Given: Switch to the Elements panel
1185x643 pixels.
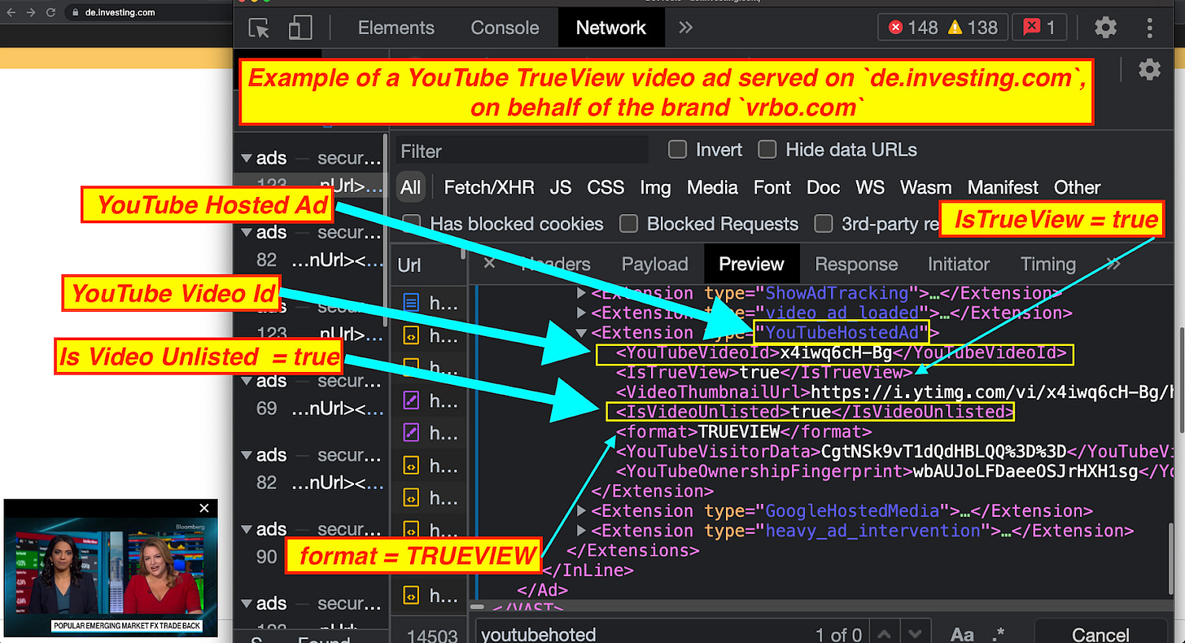Looking at the screenshot, I should [395, 28].
